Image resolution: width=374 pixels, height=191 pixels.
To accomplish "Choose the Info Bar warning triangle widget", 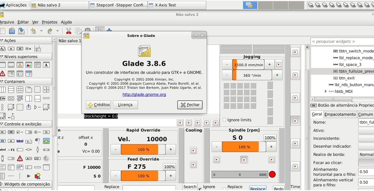I will (20, 158).
